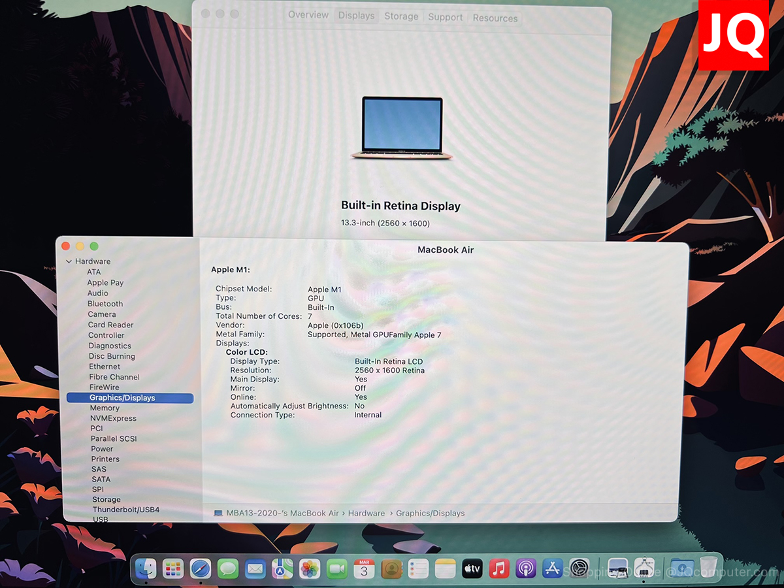
Task: Open Messages app in the Dock
Action: [x=227, y=569]
